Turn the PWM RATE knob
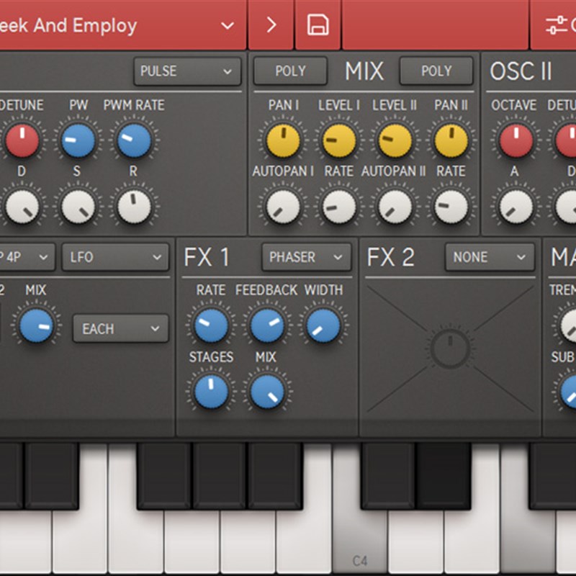This screenshot has width=576, height=576. click(x=132, y=140)
